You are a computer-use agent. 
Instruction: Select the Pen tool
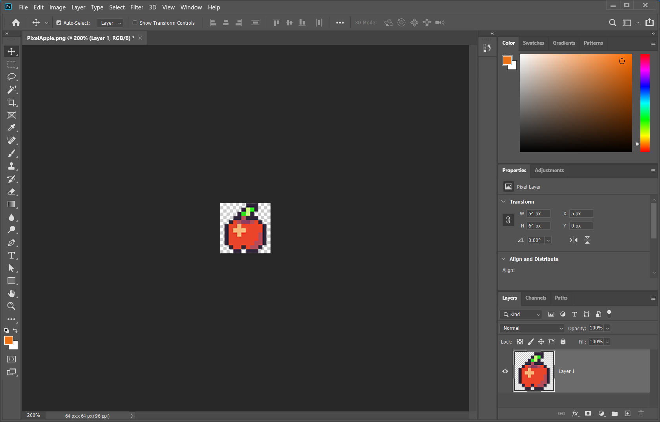point(11,242)
